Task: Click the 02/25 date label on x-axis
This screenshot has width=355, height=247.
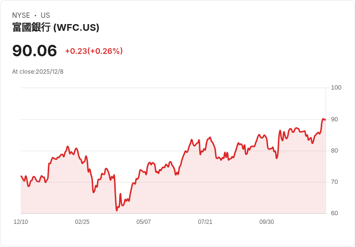Action: 82,222
